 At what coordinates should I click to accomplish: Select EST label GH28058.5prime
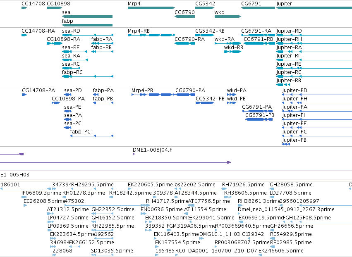291,185
